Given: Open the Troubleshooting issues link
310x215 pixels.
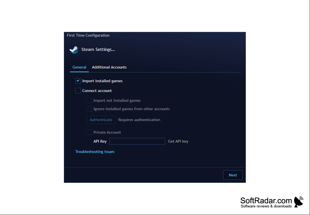Looking at the screenshot, I should click(95, 152).
